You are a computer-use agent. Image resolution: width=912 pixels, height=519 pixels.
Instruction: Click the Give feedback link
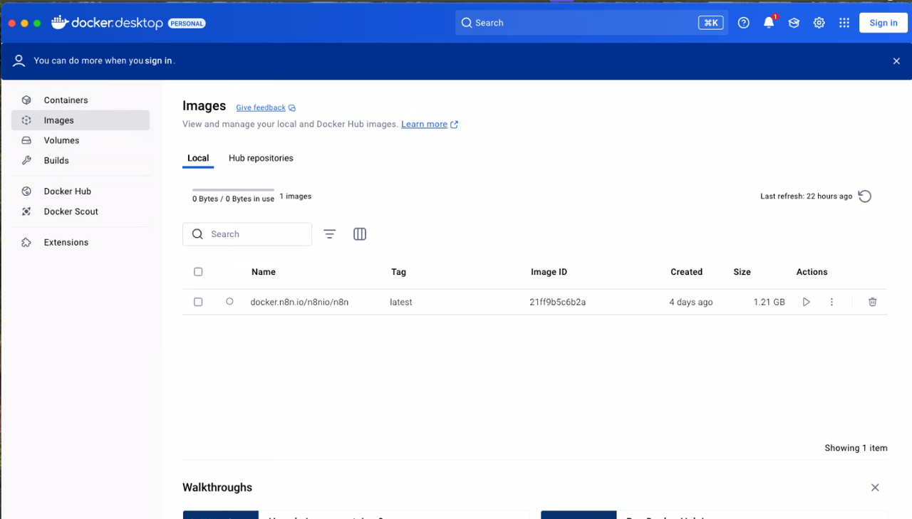tap(261, 108)
